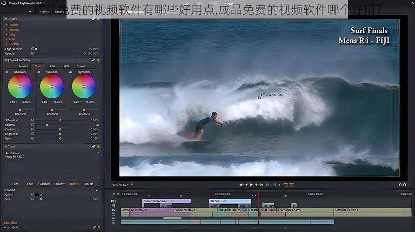This screenshot has height=232, width=415.
Task: Switch to the Settings tab in effects panel
Action: [45, 12]
